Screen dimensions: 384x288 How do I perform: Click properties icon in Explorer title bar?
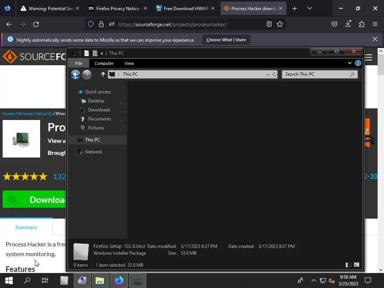click(87, 53)
